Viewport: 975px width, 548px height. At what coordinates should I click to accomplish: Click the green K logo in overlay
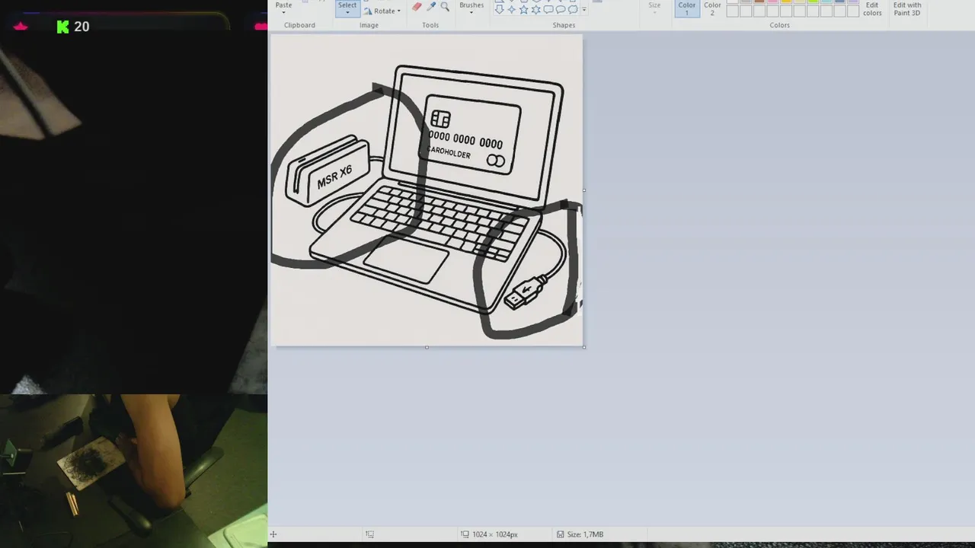(x=62, y=27)
